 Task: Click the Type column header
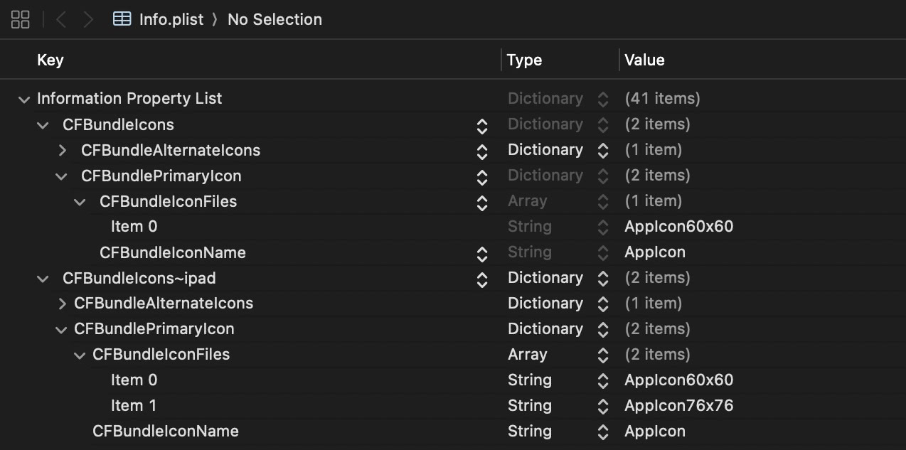pos(525,60)
